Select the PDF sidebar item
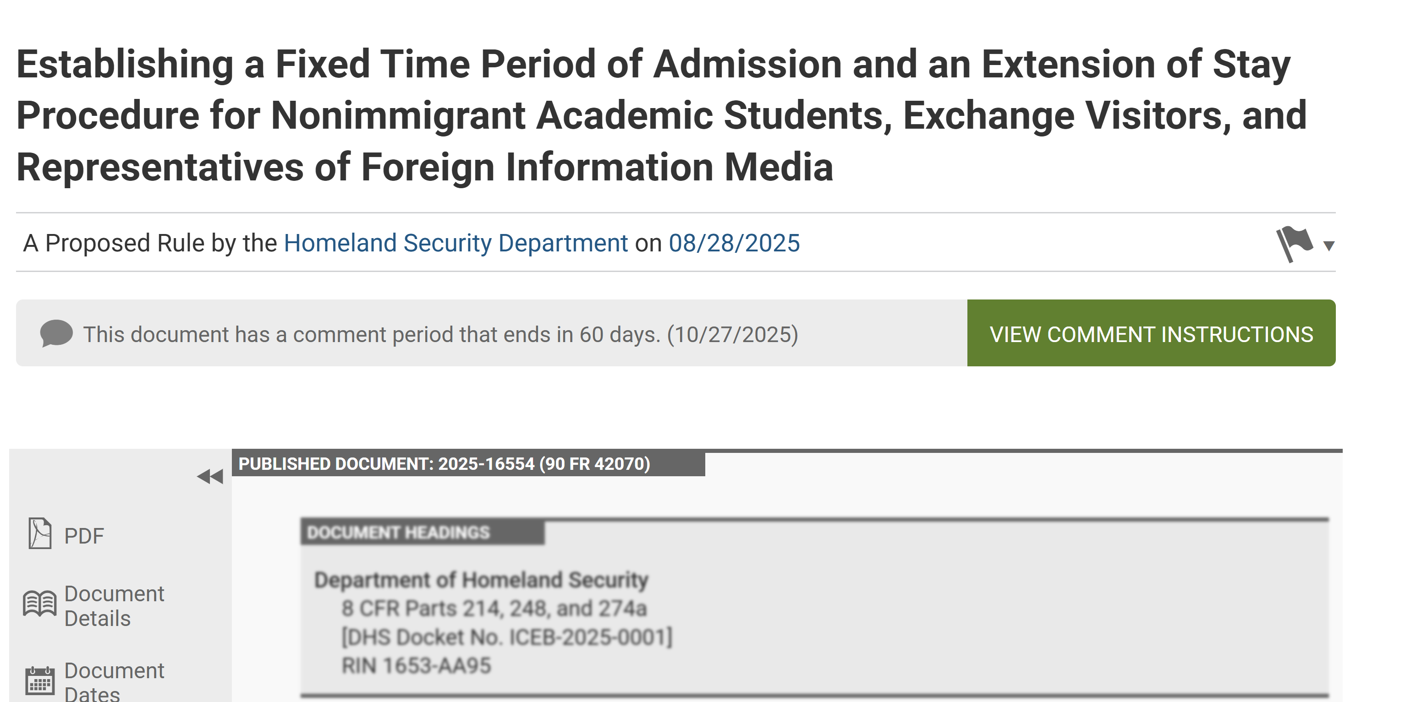Screen dimensions: 1411x702 (66, 534)
